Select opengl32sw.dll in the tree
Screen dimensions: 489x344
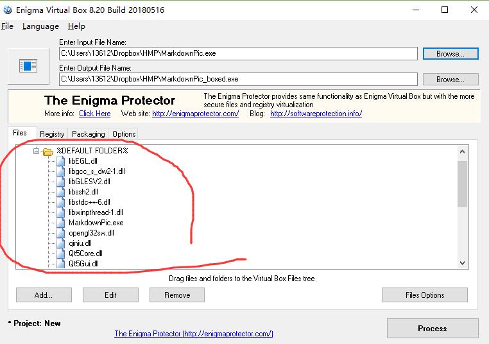(91, 233)
